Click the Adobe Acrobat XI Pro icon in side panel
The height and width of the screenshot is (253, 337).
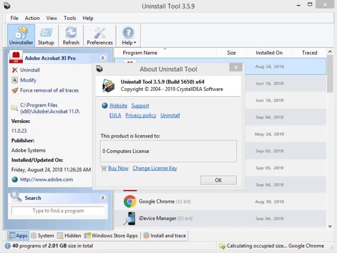click(x=16, y=57)
